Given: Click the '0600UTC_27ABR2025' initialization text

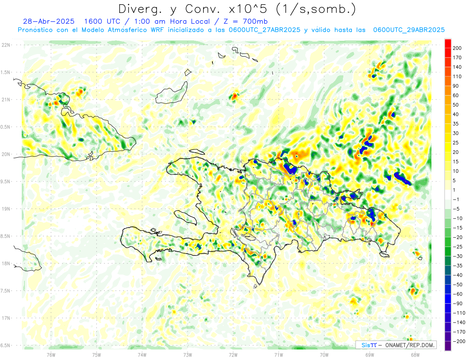Looking at the screenshot, I should pyautogui.click(x=264, y=30).
